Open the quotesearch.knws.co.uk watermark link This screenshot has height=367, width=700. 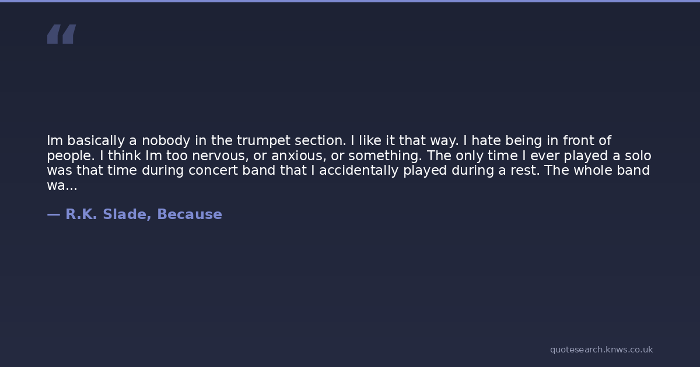(x=601, y=350)
